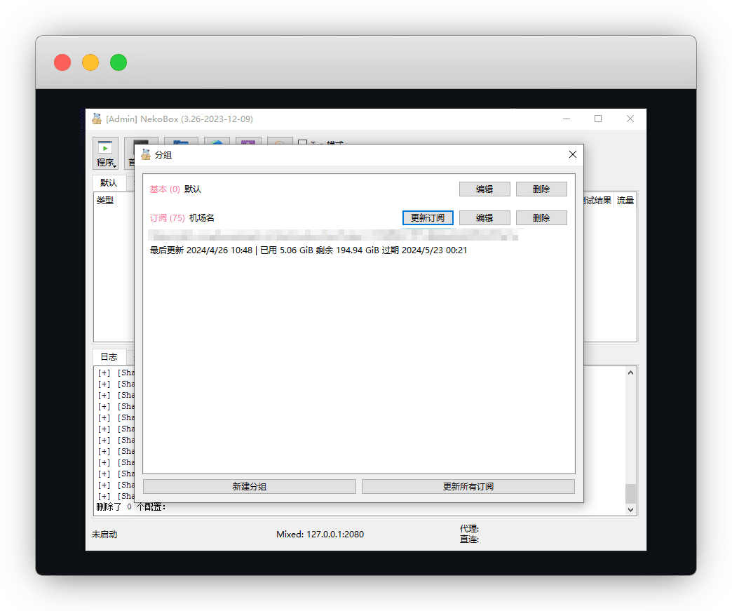This screenshot has width=732, height=611.
Task: Click the log scrollbar up arrow
Action: click(x=631, y=373)
